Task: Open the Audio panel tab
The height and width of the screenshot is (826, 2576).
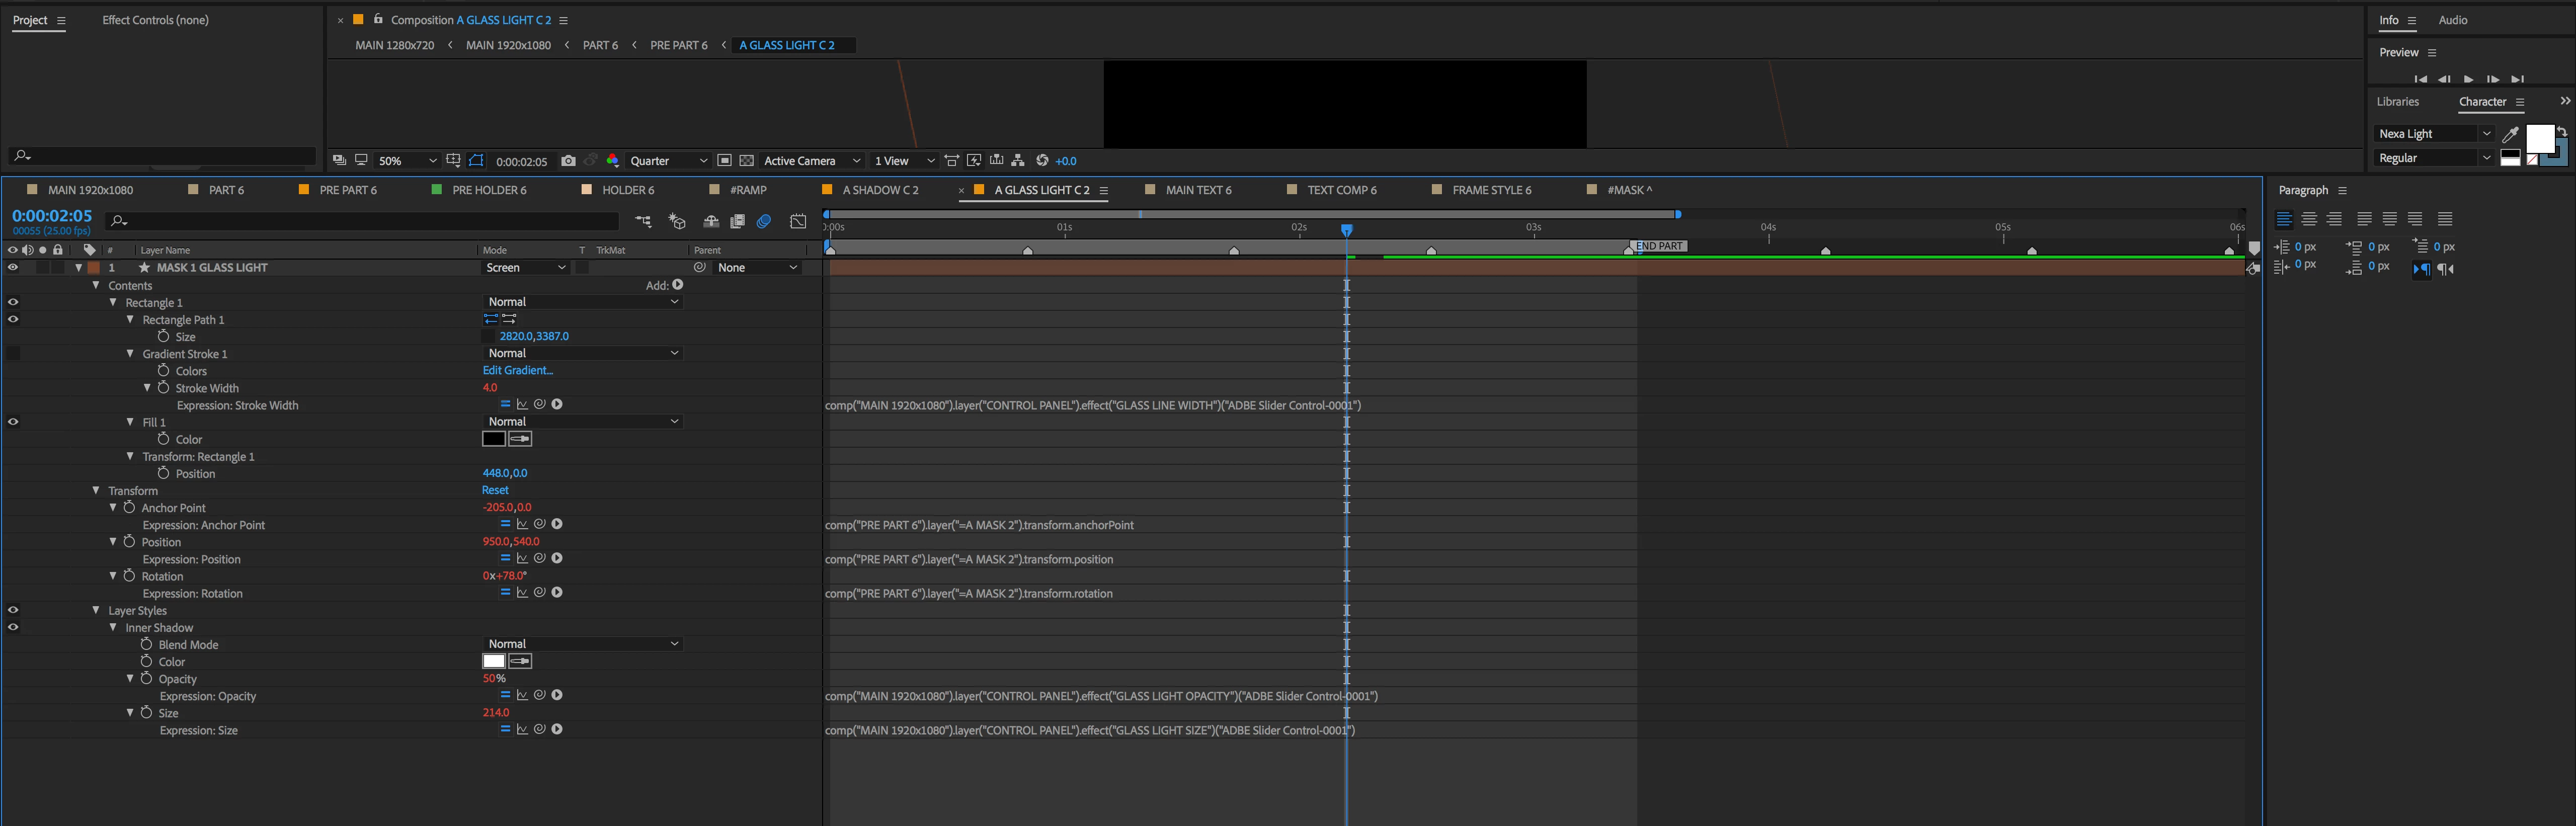Action: [x=2452, y=20]
